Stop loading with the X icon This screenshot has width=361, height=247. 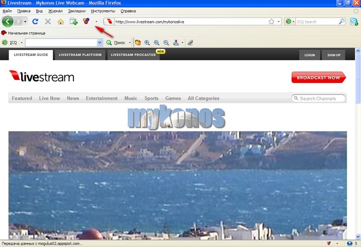[48, 22]
